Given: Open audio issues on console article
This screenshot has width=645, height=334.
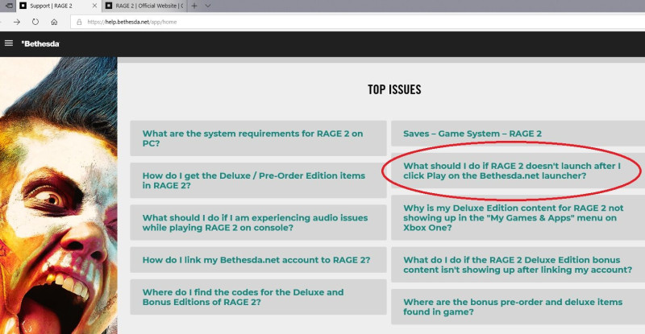Looking at the screenshot, I should (258, 222).
